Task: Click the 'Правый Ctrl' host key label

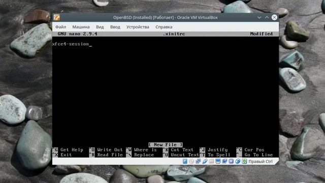Action: [261, 161]
